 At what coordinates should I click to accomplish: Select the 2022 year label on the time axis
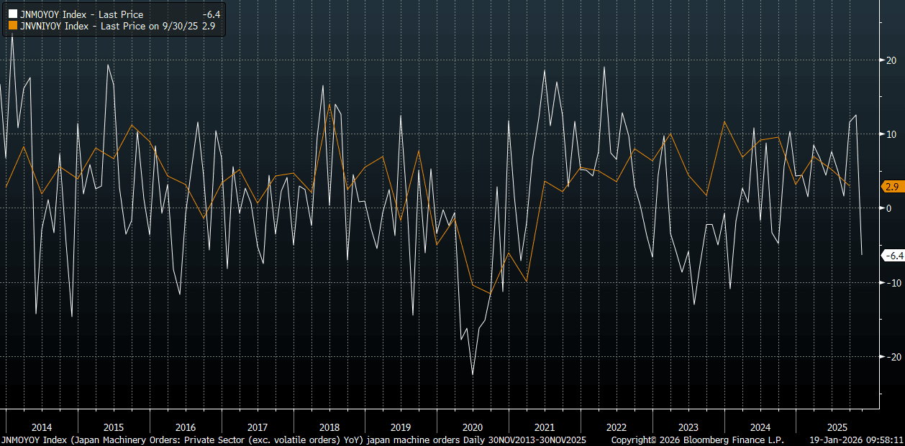617,426
